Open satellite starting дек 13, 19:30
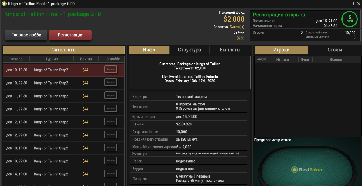 pos(110,148)
